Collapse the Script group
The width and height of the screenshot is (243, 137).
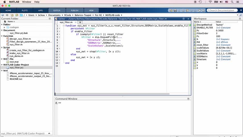(x=2, y=47)
